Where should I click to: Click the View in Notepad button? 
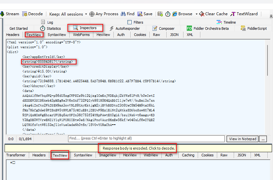[x=243, y=139]
